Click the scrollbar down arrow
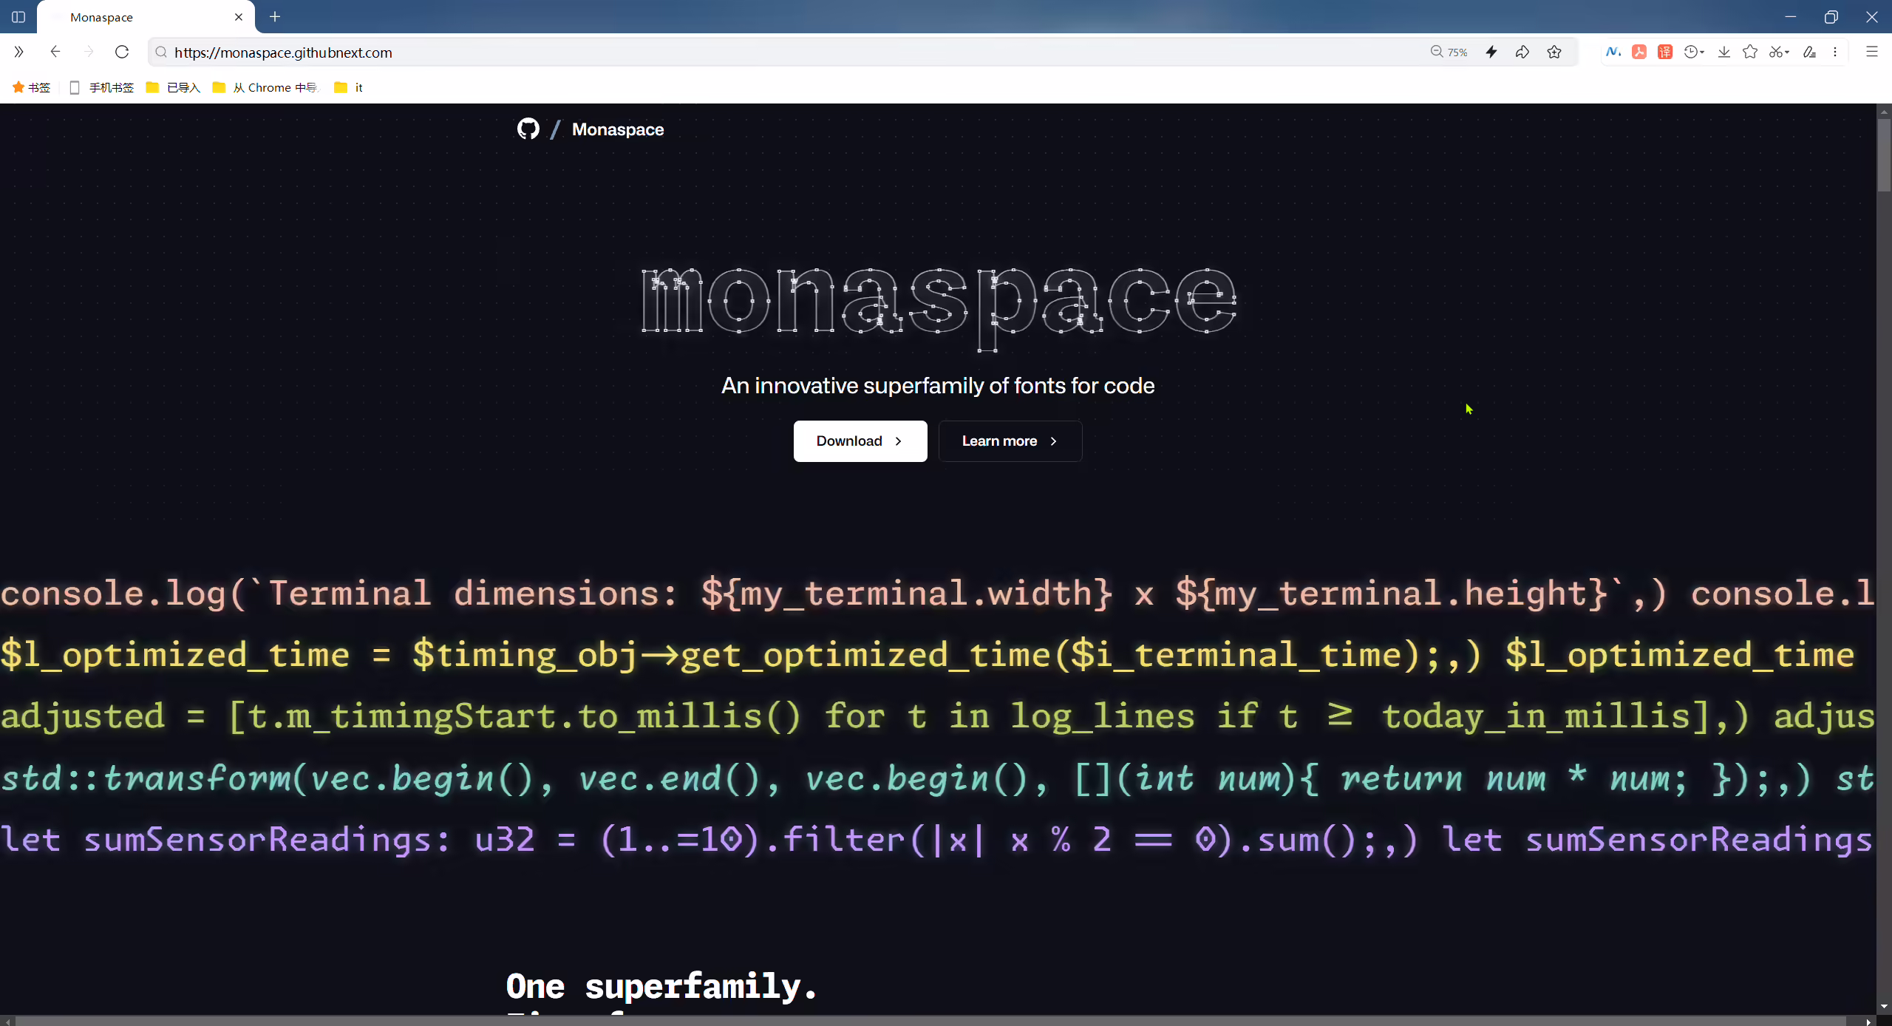1892x1026 pixels. click(1884, 1007)
